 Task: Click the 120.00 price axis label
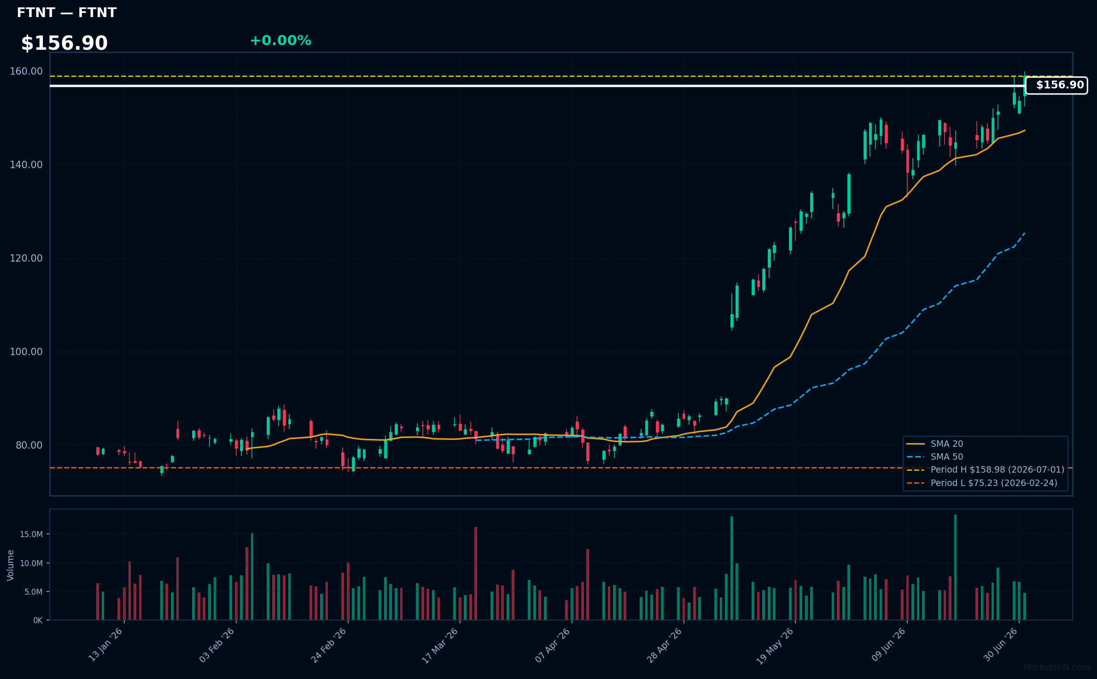coord(26,258)
